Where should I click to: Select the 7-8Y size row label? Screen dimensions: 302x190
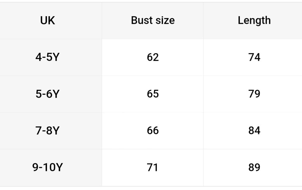tap(47, 131)
